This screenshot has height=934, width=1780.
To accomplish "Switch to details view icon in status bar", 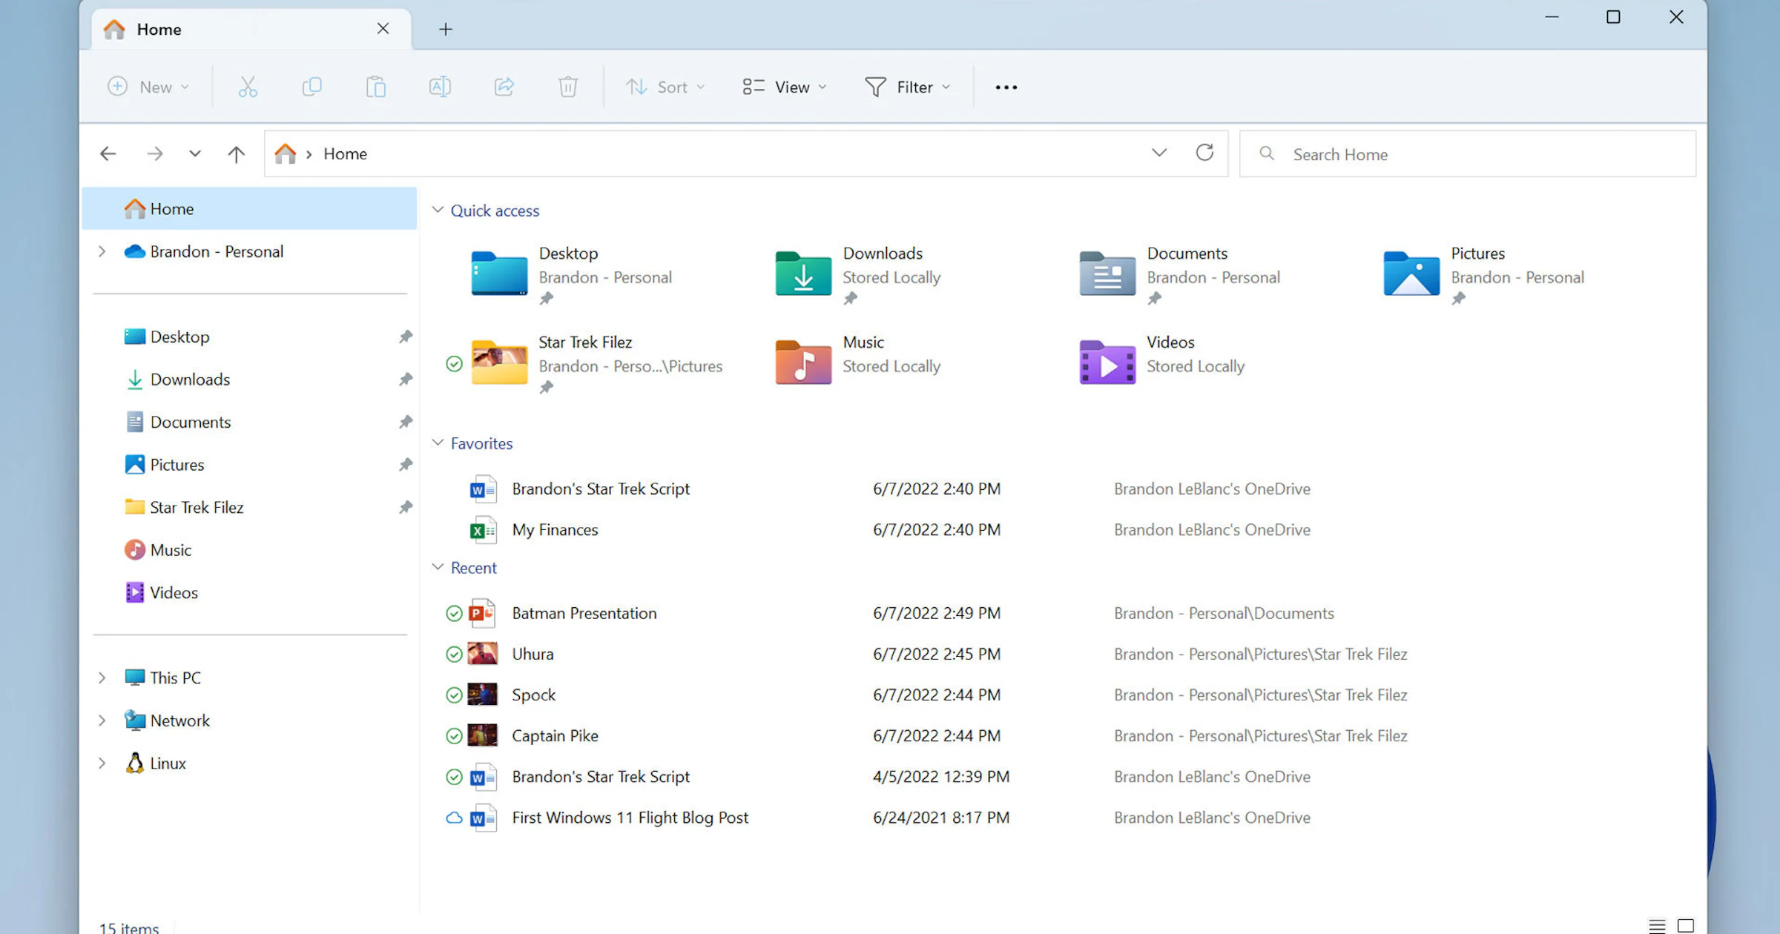I will click(1657, 926).
